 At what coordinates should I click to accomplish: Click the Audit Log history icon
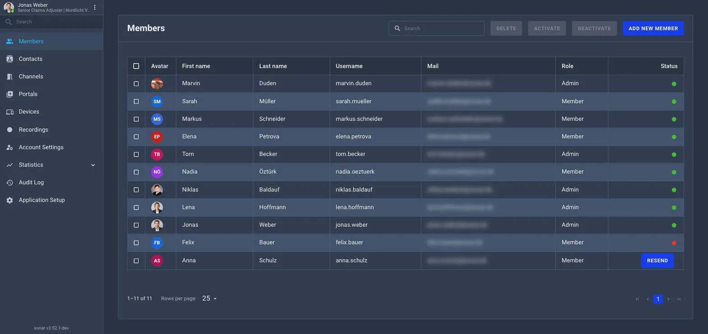(9, 183)
